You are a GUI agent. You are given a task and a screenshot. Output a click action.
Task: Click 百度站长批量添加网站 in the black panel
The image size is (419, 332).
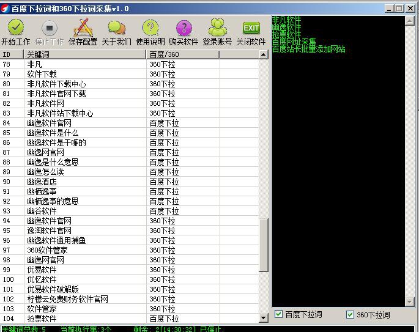point(309,49)
